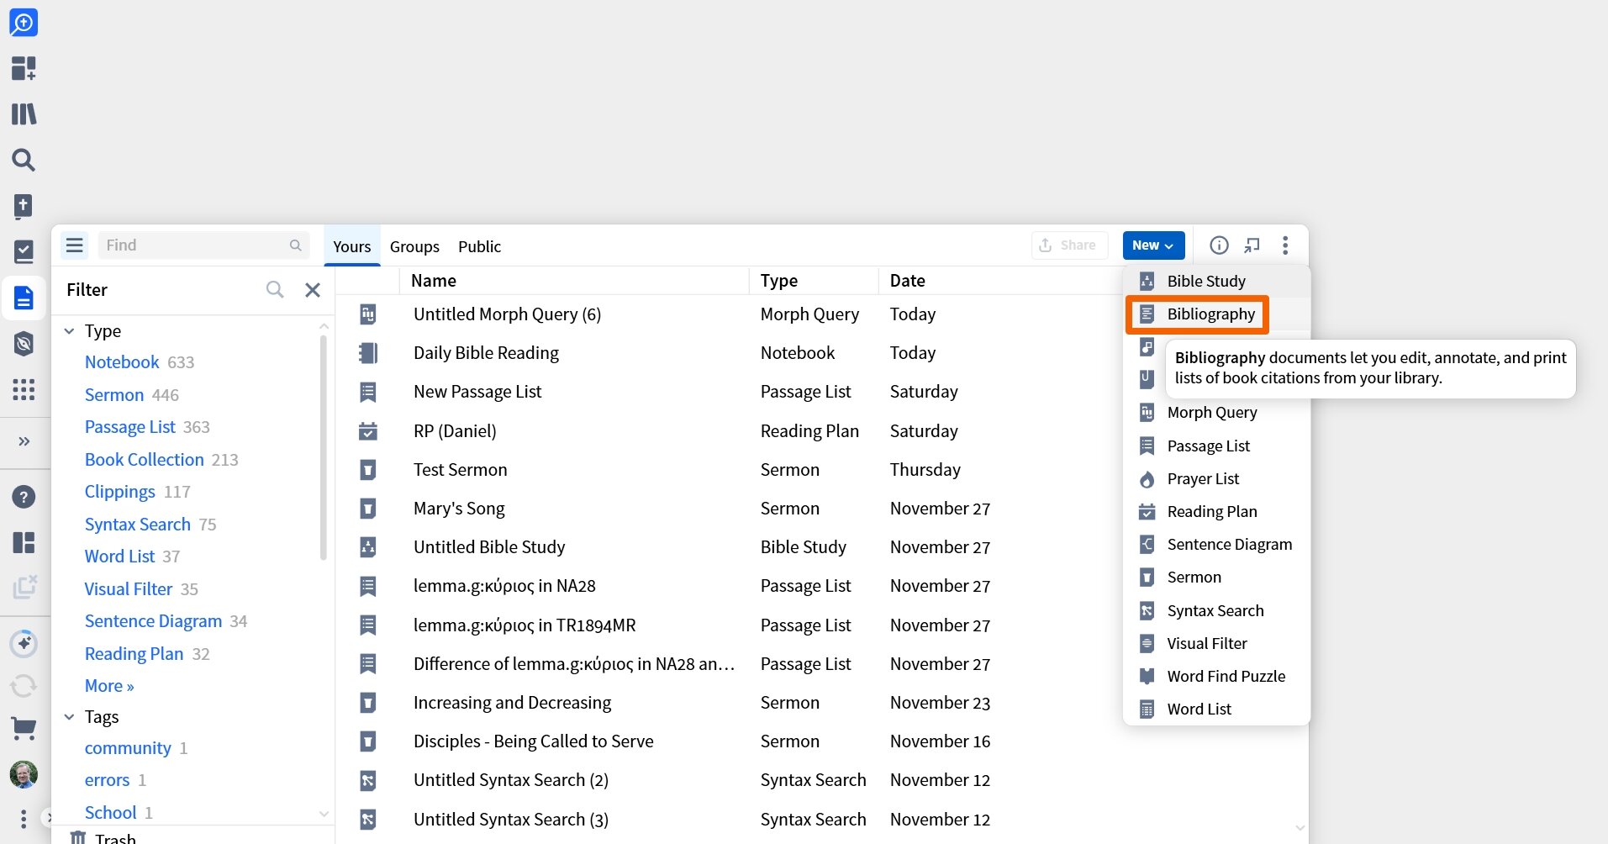Filter by Sermon type link
Image resolution: width=1608 pixels, height=844 pixels.
[x=114, y=395]
